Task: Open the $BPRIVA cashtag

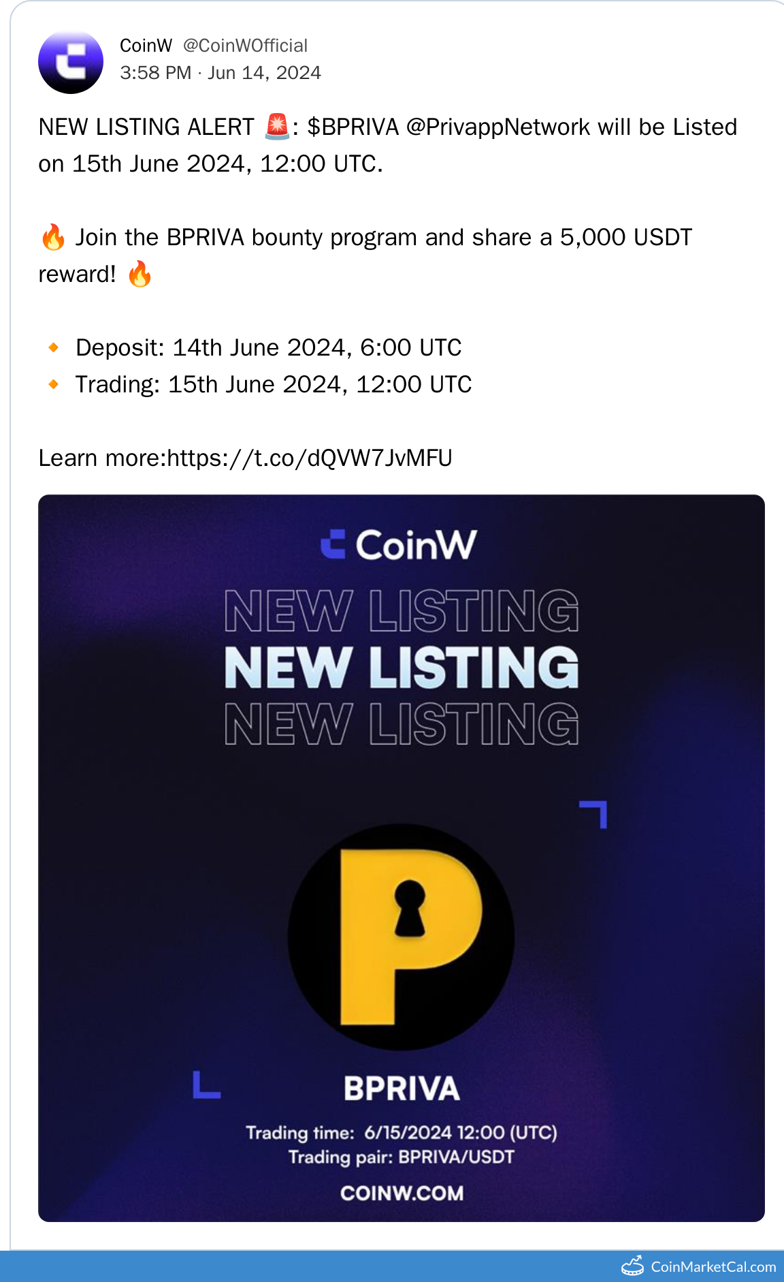Action: pyautogui.click(x=353, y=127)
